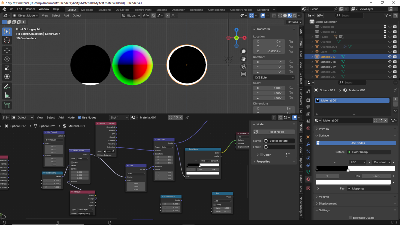Click the pan view hand icon
This screenshot has width=400, height=225.
click(243, 59)
